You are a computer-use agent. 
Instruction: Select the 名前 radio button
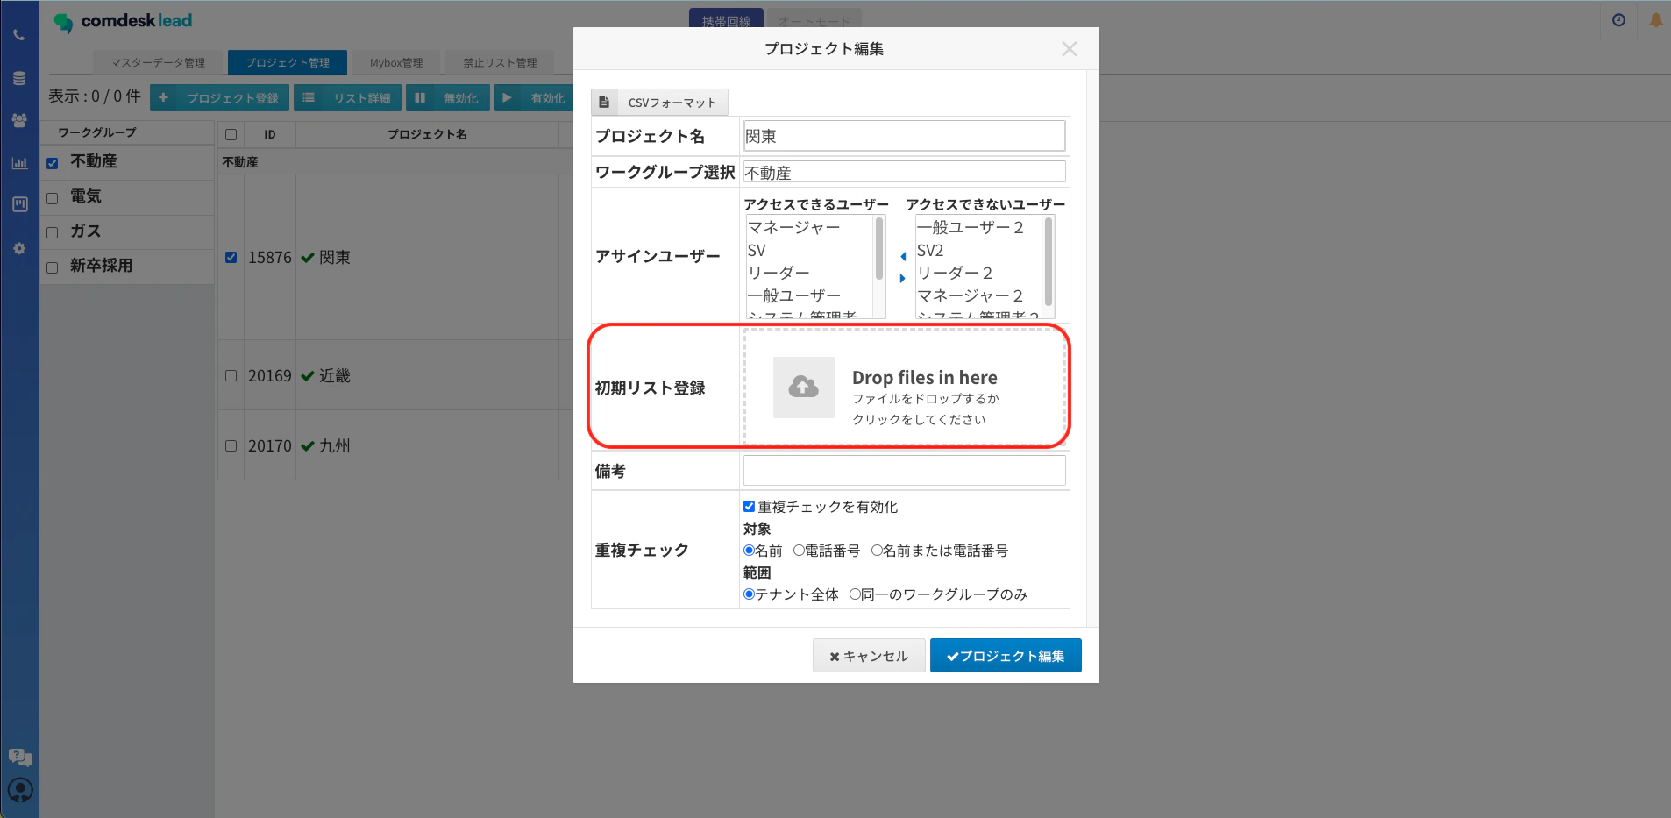[750, 551]
